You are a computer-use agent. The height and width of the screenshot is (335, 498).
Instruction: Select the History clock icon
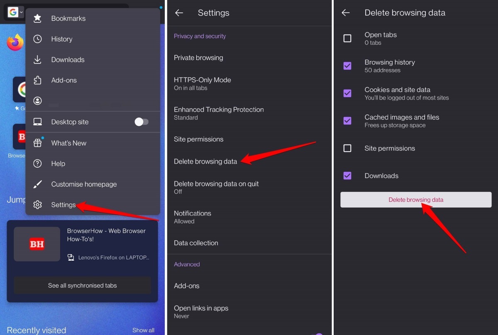[37, 39]
